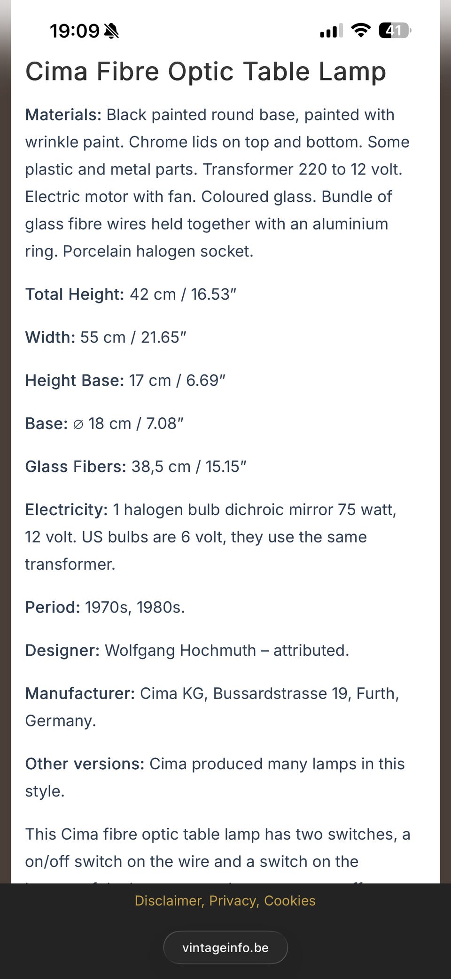Tap the Other versions label
Screen dimensions: 451x979
click(85, 764)
